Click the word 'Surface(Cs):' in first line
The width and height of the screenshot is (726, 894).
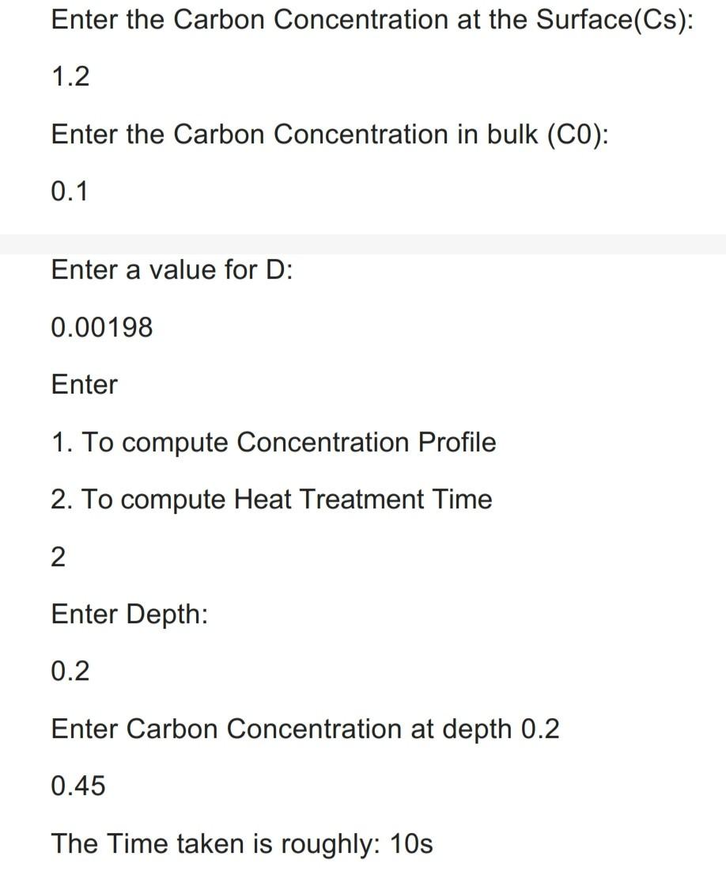tap(615, 21)
